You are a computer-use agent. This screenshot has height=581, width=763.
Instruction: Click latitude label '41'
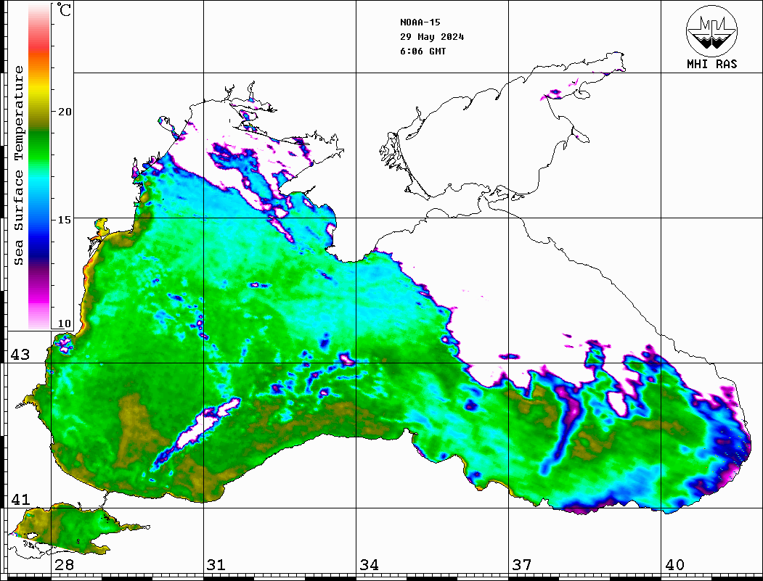pyautogui.click(x=20, y=500)
